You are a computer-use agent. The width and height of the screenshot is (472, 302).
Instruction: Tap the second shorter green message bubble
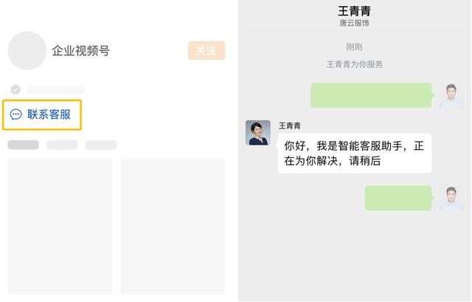click(398, 198)
